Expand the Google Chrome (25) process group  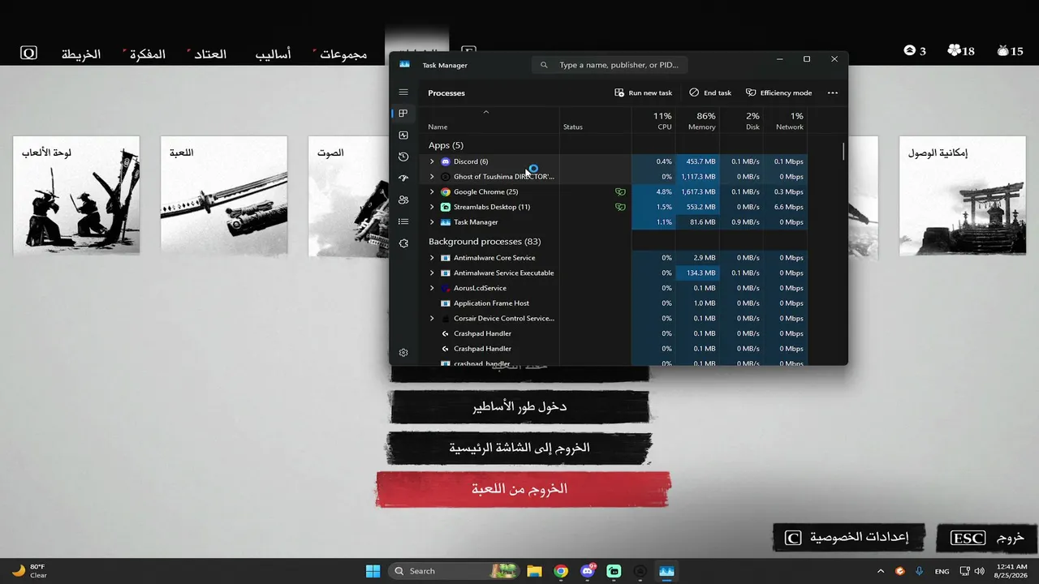click(432, 192)
